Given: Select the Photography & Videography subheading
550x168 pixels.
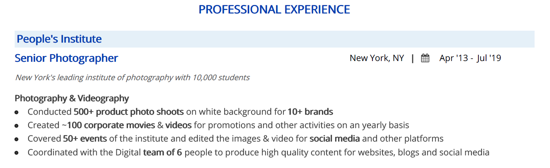Looking at the screenshot, I should [72, 99].
